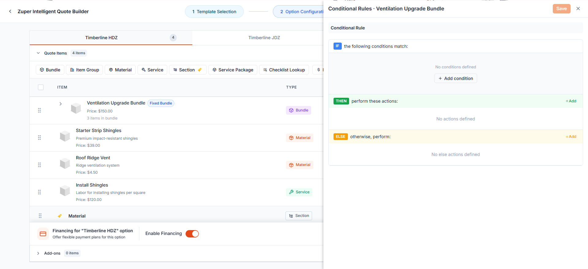Click the Conditional Rule section header
The height and width of the screenshot is (269, 588).
(x=455, y=28)
